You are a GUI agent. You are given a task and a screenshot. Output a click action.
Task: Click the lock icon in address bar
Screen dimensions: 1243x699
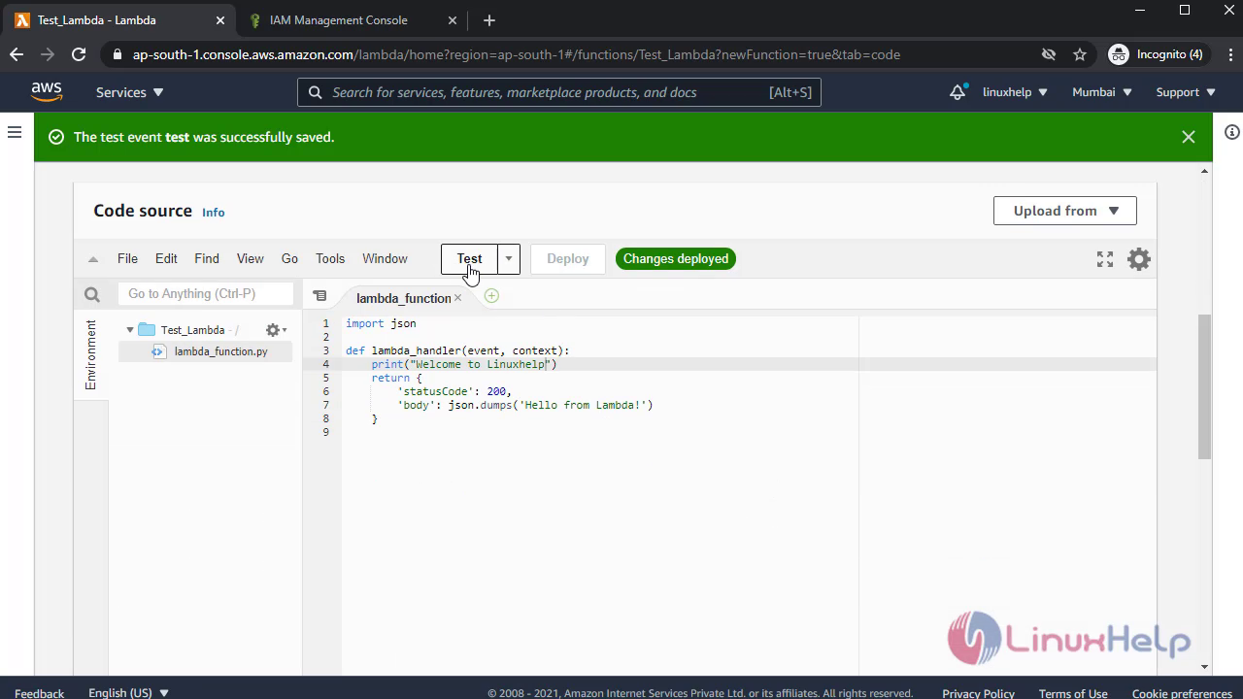[118, 54]
